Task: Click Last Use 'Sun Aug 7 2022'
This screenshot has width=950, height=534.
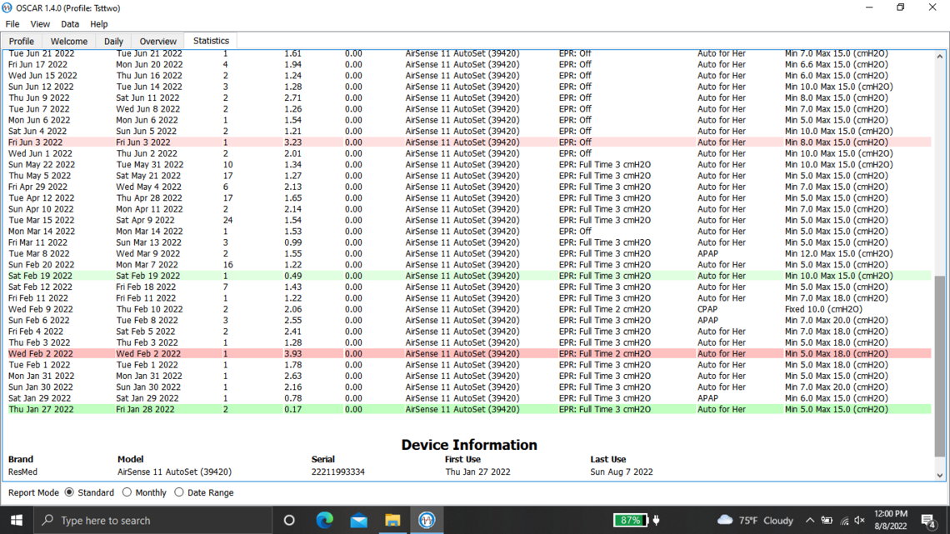Action: point(622,472)
